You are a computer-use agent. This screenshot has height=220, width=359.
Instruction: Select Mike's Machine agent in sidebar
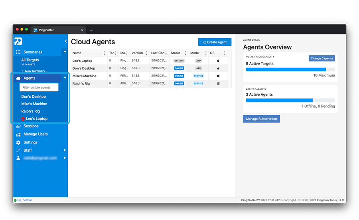click(34, 104)
